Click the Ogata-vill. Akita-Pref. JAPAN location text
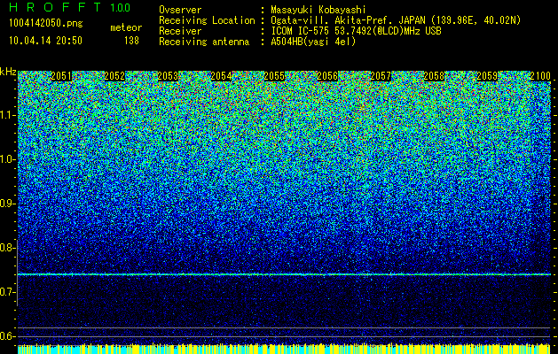This screenshot has height=354, width=558. tap(396, 20)
